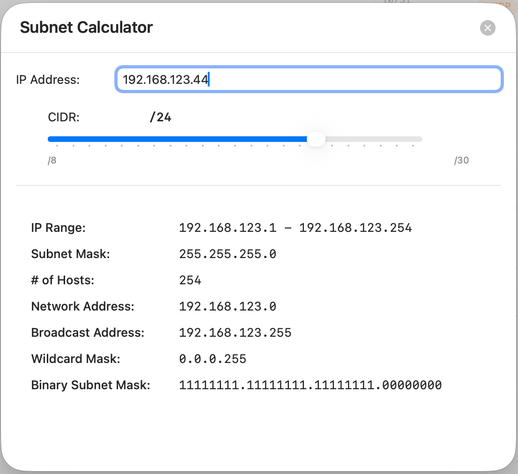518x474 pixels.
Task: Click the Broadcast Address label
Action: tap(88, 333)
